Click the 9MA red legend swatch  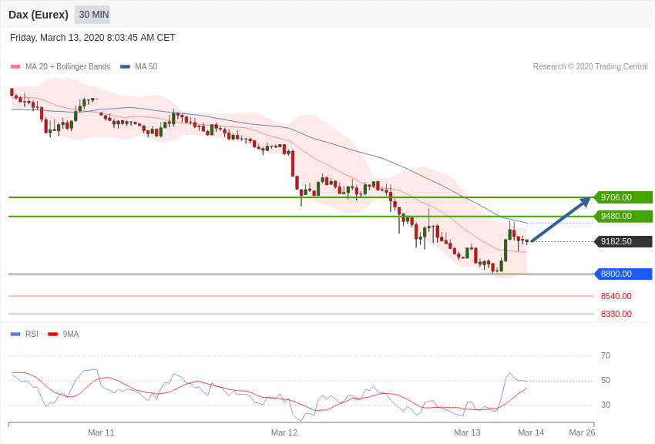coord(53,334)
